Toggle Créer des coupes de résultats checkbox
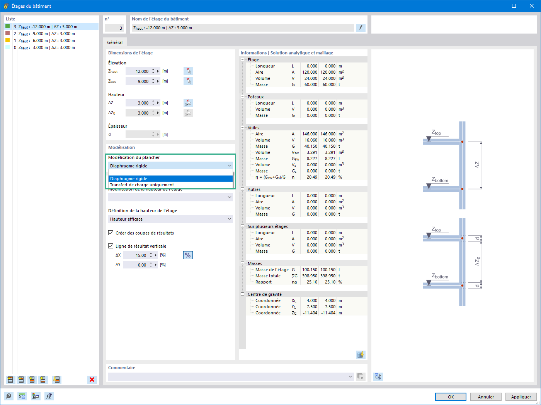 [x=111, y=233]
